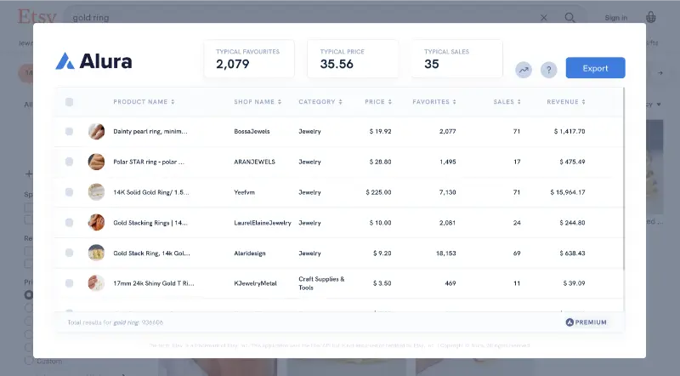Image resolution: width=680 pixels, height=376 pixels.
Task: Sort by Product Name column header
Action: click(x=144, y=102)
